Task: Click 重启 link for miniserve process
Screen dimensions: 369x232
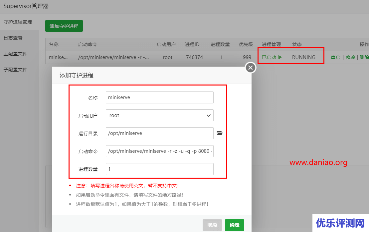Action: (335, 57)
